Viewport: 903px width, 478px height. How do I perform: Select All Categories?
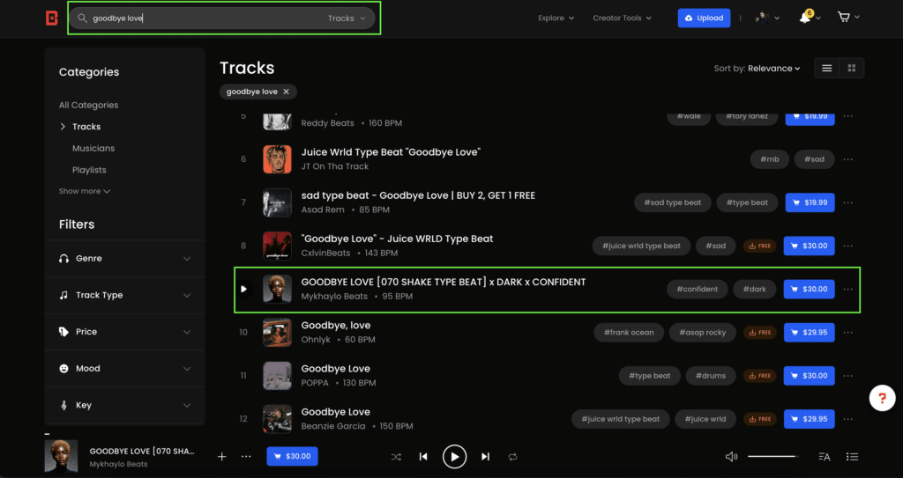(x=89, y=106)
